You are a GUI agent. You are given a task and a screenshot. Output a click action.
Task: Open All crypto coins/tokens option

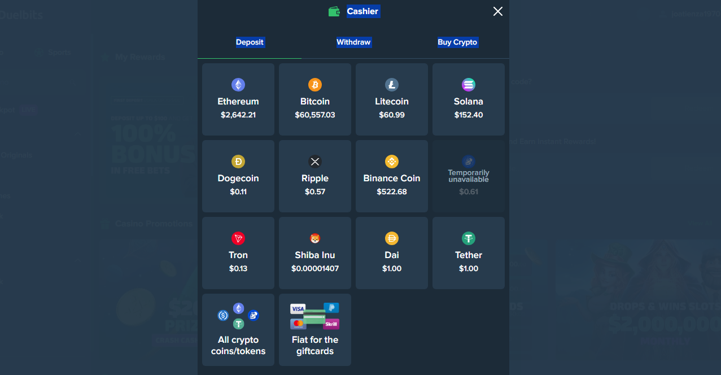[238, 330]
